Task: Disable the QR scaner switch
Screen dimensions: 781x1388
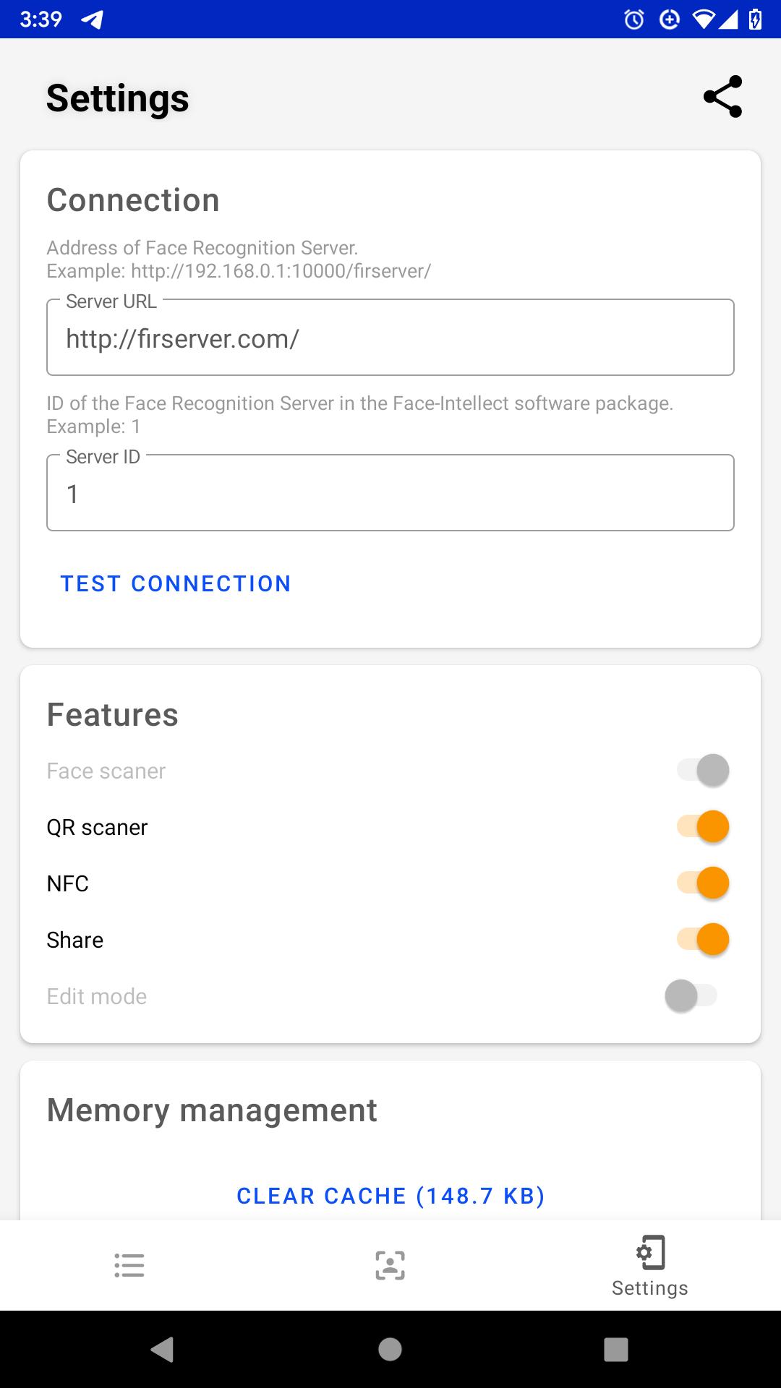Action: tap(703, 826)
